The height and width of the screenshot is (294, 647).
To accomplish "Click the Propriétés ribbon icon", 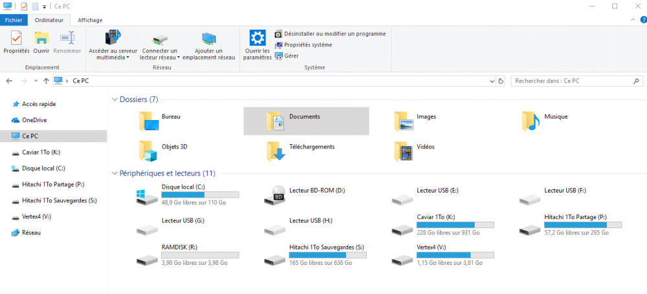I will tap(16, 41).
